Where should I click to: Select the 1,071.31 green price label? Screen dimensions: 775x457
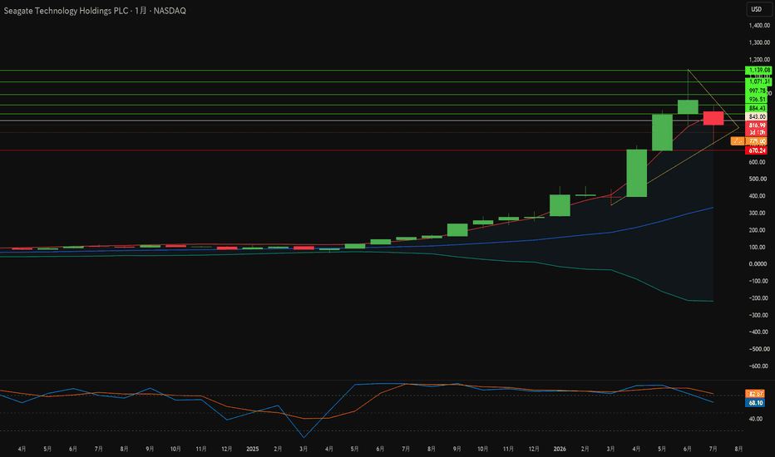(758, 81)
